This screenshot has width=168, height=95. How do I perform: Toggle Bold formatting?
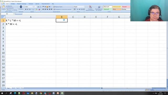click(26, 9)
